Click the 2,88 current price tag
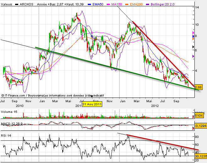 coord(198,87)
